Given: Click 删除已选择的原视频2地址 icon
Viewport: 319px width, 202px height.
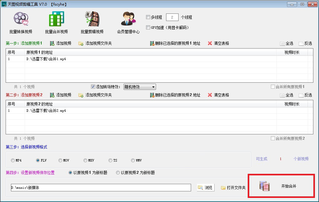Looking at the screenshot, I should [152, 95].
